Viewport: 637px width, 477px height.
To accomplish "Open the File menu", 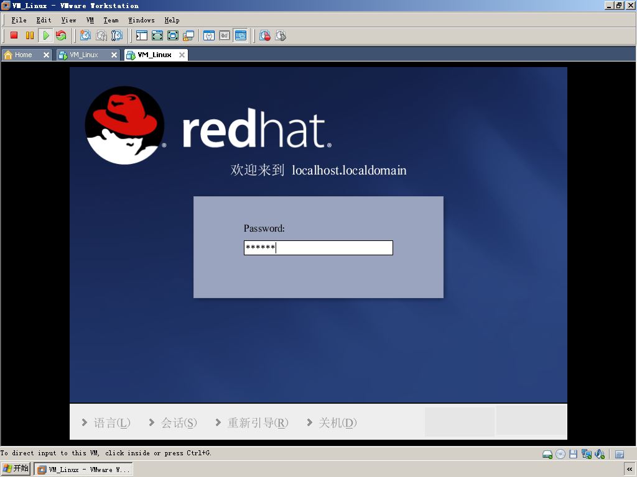I will (x=19, y=20).
